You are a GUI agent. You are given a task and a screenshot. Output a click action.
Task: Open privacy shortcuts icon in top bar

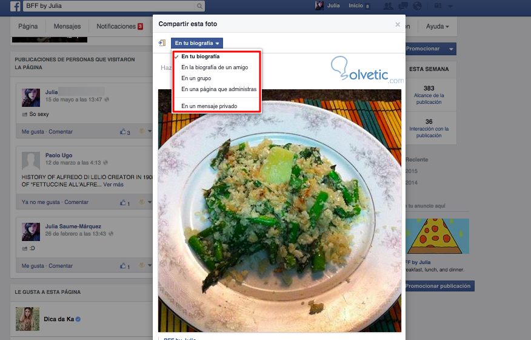(x=438, y=6)
